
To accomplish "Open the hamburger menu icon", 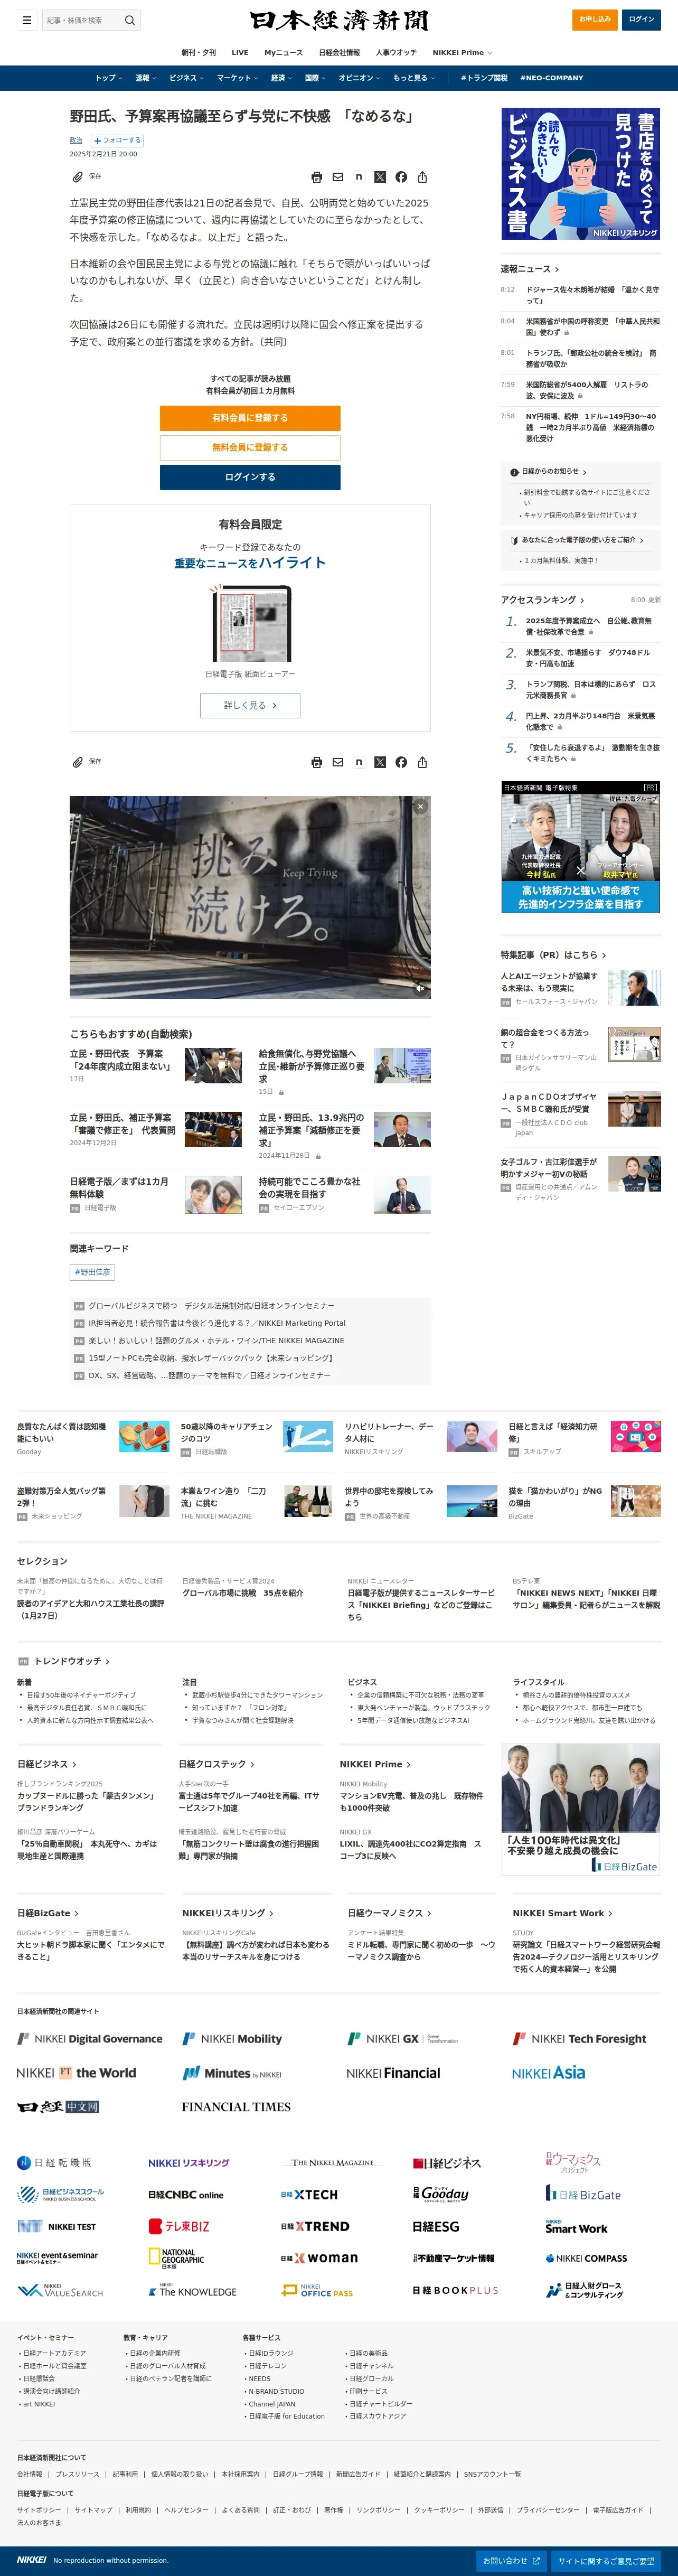I will point(27,20).
